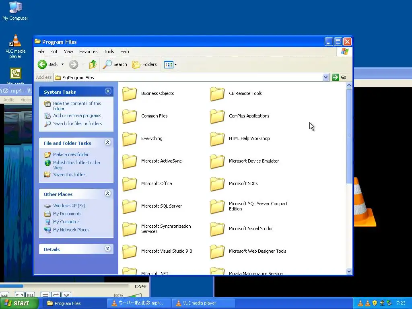Viewport: 412px width, 309px height.
Task: Click the security shield tray icon
Action: click(x=375, y=303)
